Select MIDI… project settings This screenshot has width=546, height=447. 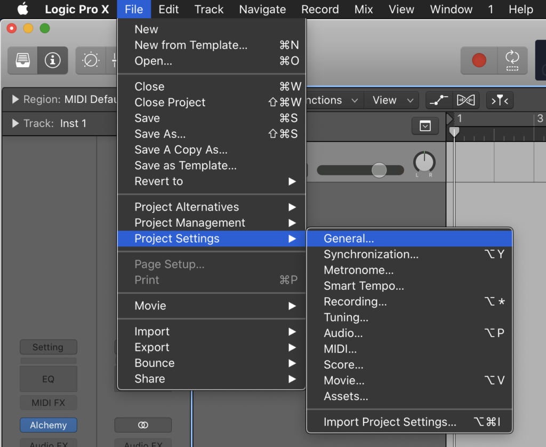[409, 349]
